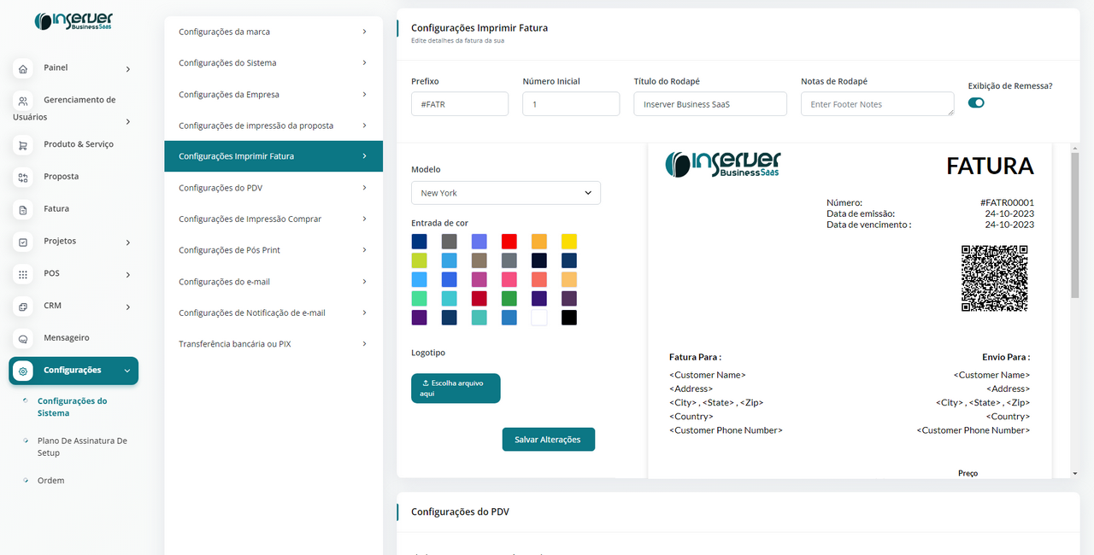The width and height of the screenshot is (1094, 555).
Task: Click into the Notas de Rodapé field
Action: tap(877, 104)
